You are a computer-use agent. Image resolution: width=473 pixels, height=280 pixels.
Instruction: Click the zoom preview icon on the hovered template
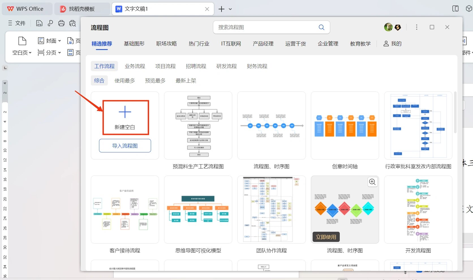point(372,182)
